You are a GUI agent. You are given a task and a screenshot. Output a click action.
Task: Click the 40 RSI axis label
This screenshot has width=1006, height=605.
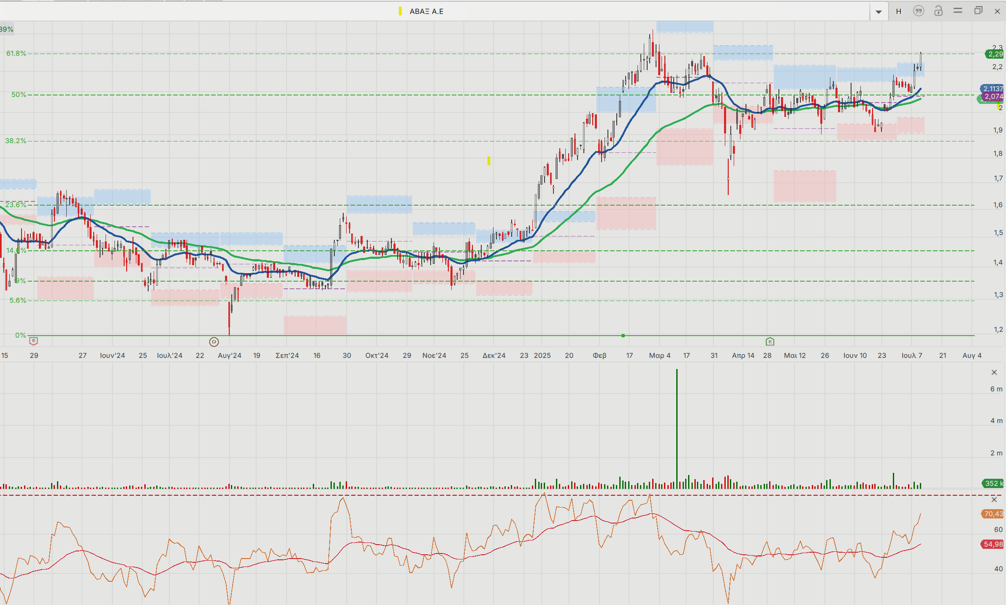click(x=998, y=569)
